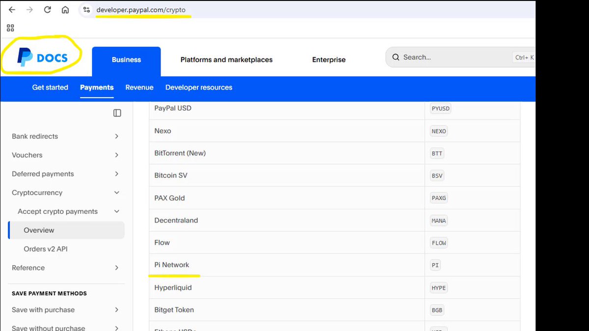Click the MANA code badge
The width and height of the screenshot is (589, 331).
439,221
